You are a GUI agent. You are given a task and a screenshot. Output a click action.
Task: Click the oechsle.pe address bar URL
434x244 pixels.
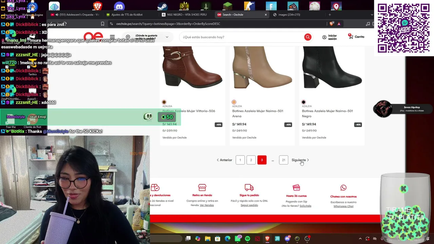tap(168, 24)
